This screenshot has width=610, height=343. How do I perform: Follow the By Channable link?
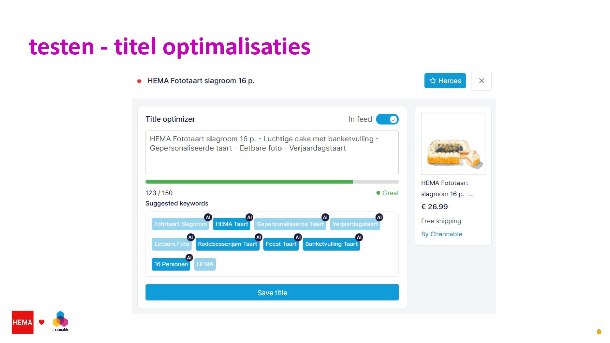tap(441, 234)
